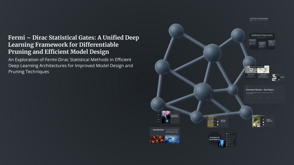Open the Fermi Dirac Distribution slide thumbnail

169,117
